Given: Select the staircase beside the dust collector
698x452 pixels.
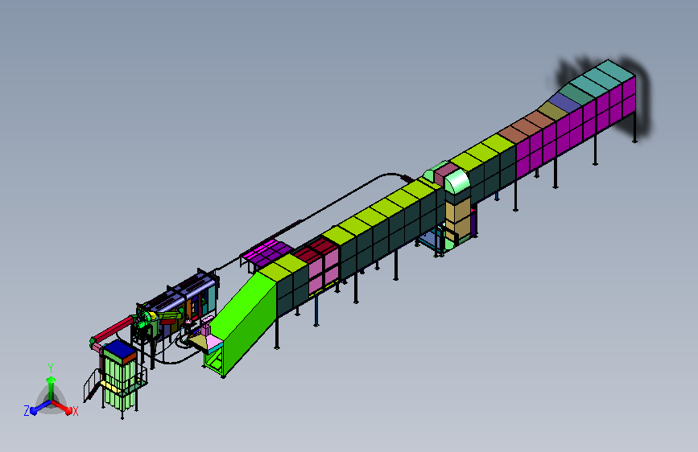Looking at the screenshot, I should (92, 384).
